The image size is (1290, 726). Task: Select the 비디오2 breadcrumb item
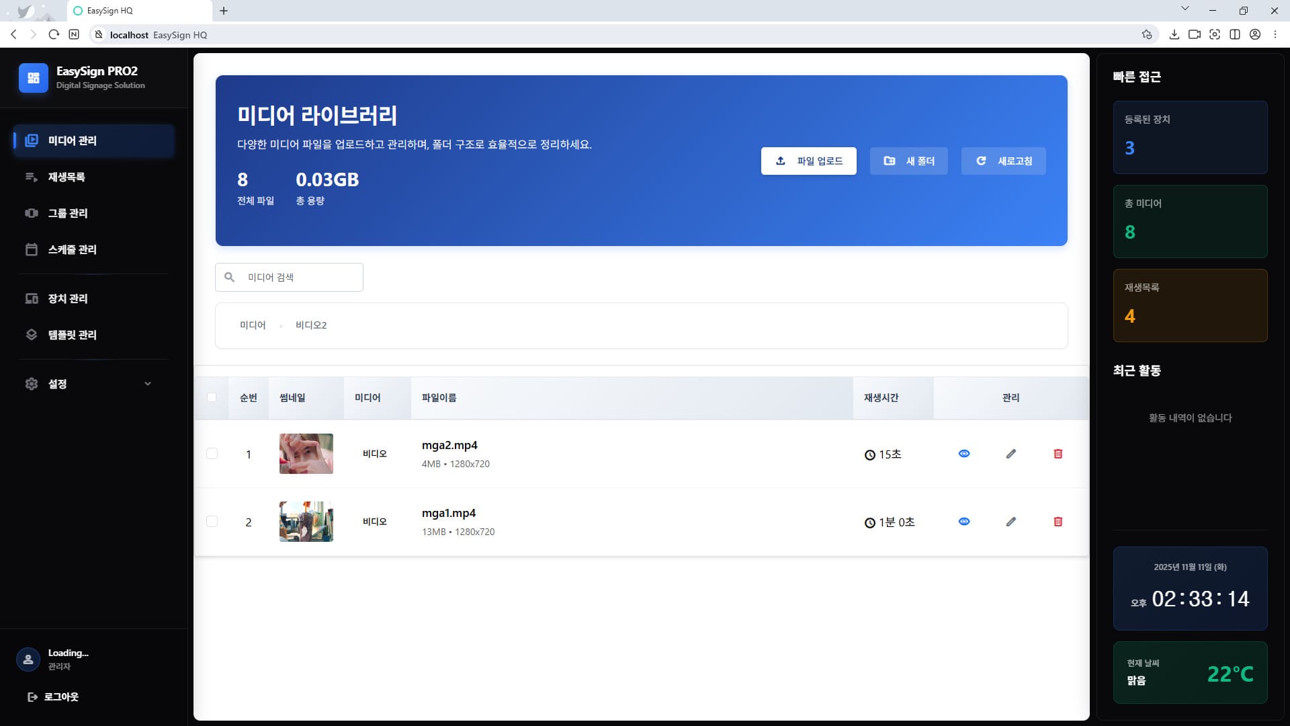(311, 325)
